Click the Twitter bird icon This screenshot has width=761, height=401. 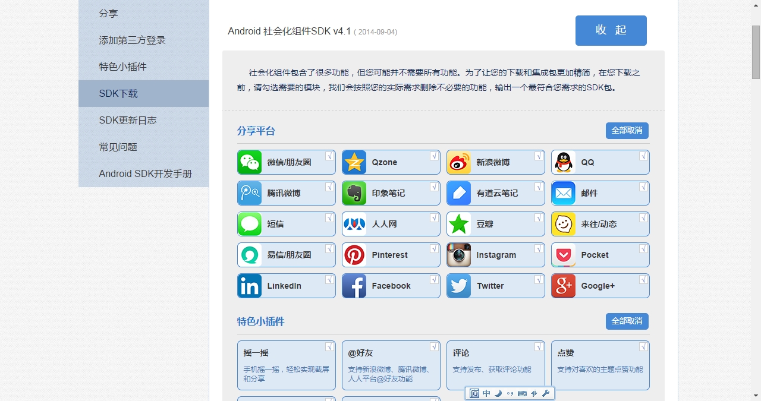[459, 286]
